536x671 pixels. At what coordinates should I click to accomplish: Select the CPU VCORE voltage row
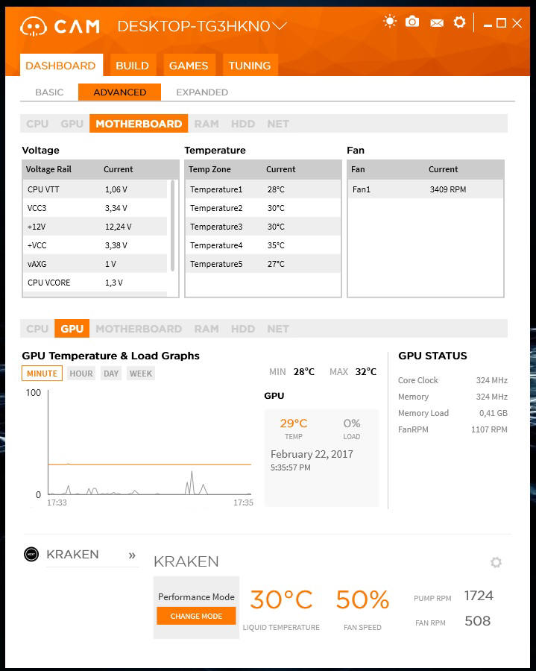coord(95,283)
